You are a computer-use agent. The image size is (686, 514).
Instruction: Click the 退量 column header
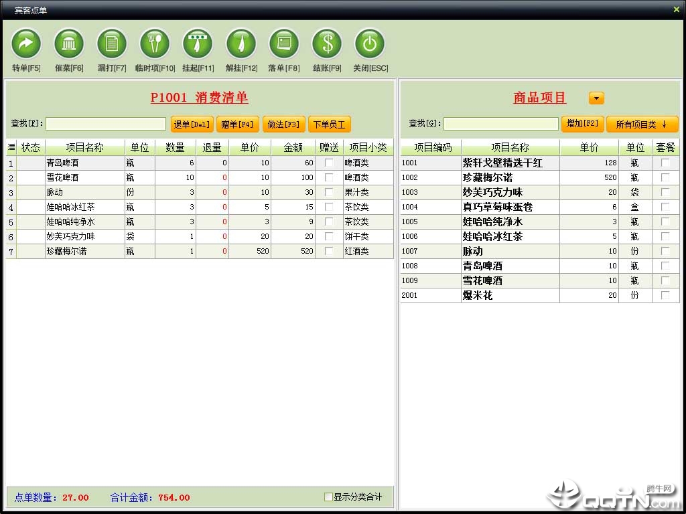pos(212,147)
